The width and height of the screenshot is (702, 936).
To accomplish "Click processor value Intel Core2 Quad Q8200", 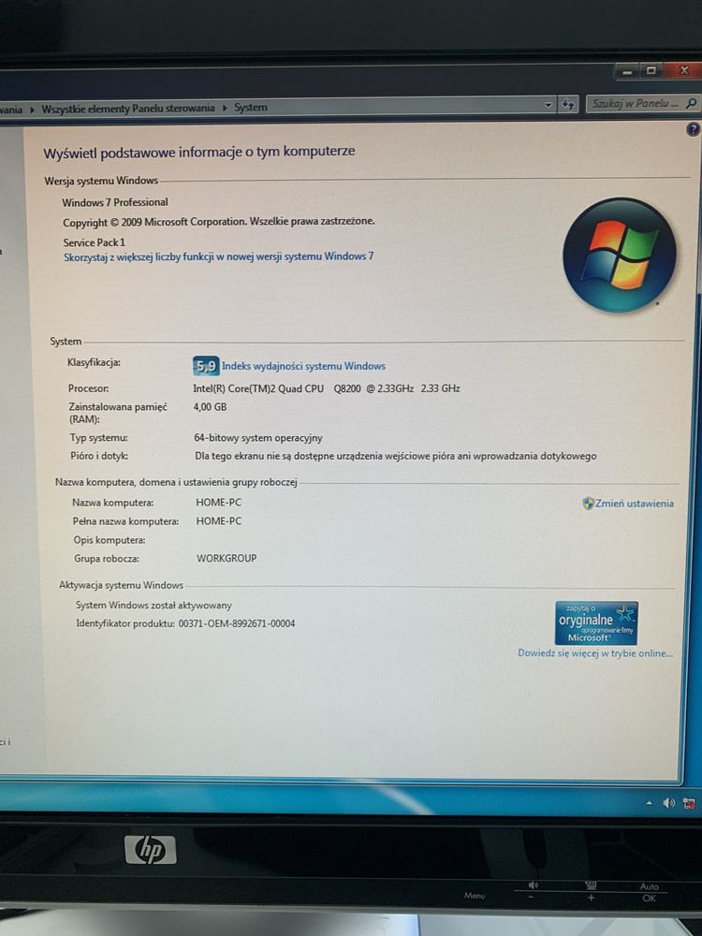I will [x=326, y=388].
